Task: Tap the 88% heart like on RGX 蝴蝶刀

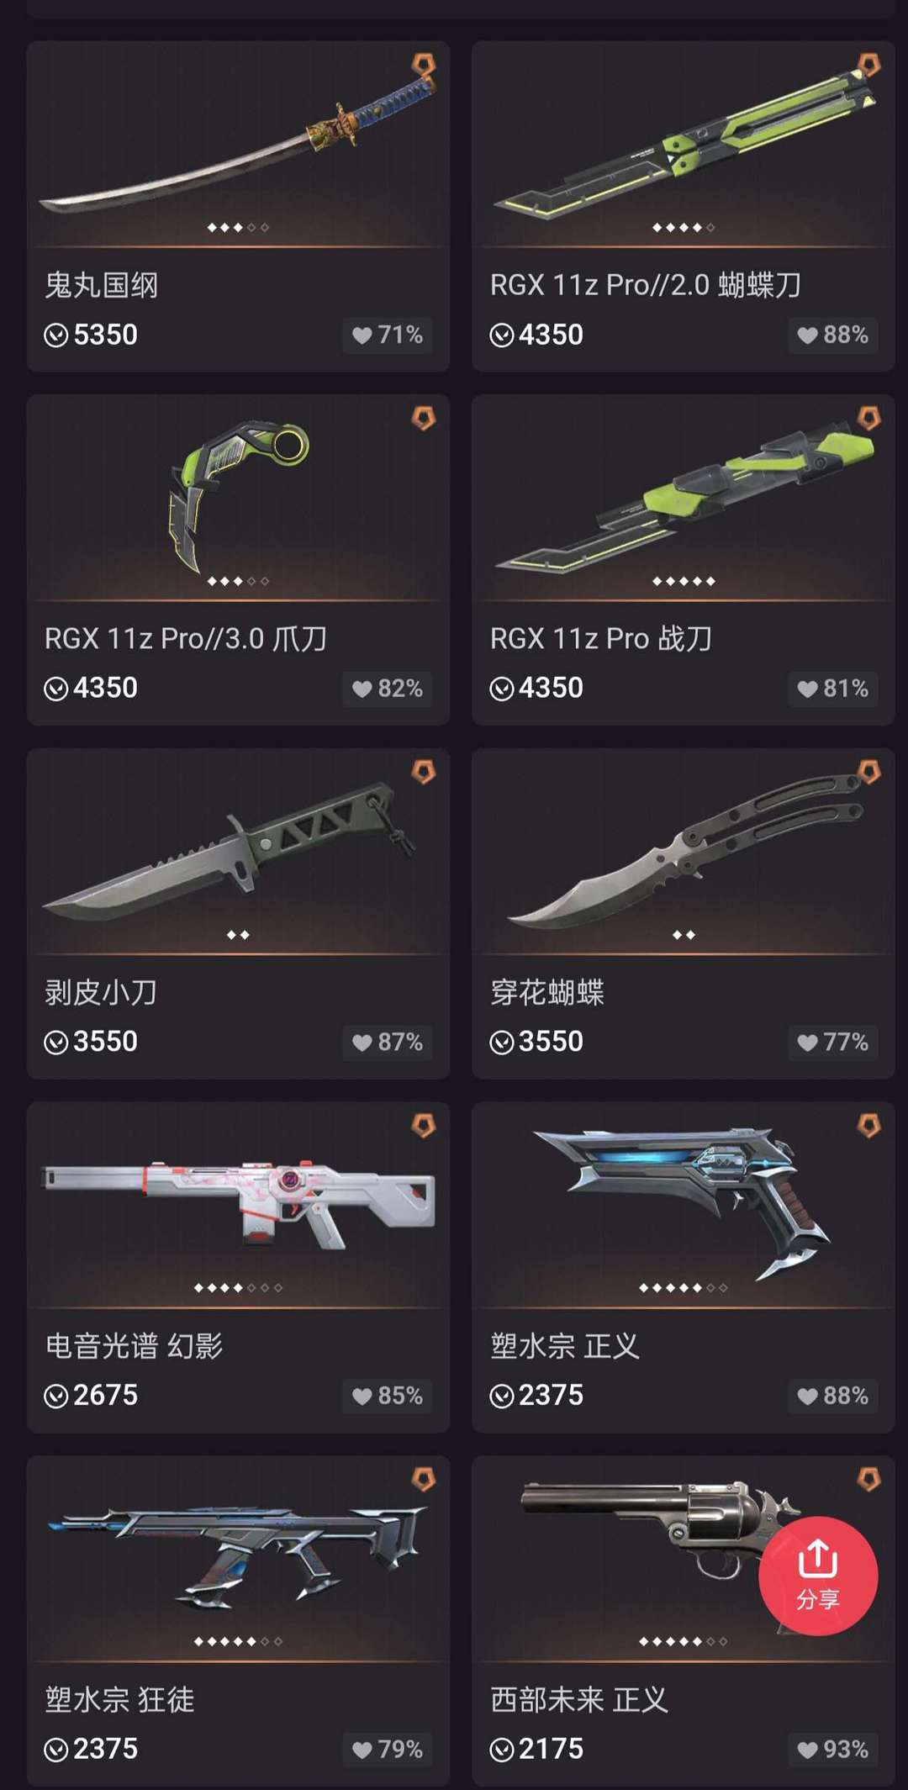Action: (833, 335)
